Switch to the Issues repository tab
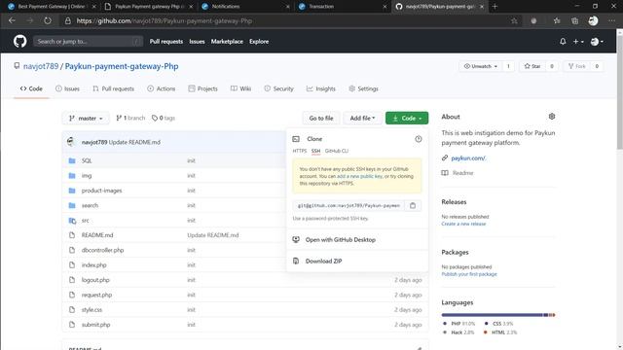 click(x=67, y=88)
